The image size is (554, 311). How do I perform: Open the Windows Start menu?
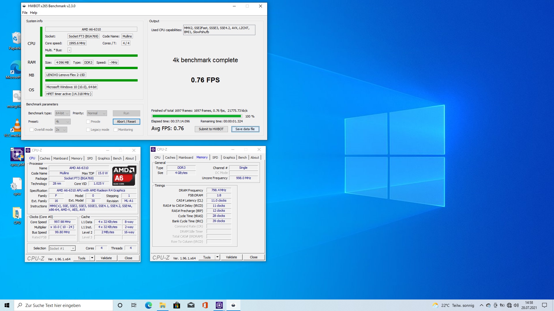pyautogui.click(x=7, y=305)
